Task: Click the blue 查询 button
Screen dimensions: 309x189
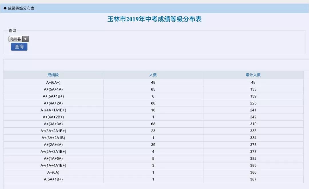Action: pyautogui.click(x=19, y=47)
